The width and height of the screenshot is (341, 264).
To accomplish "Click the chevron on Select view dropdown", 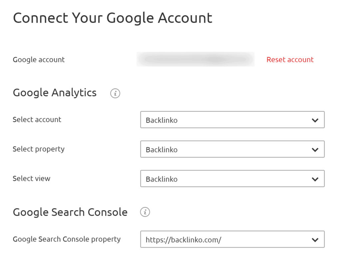I will point(315,179).
